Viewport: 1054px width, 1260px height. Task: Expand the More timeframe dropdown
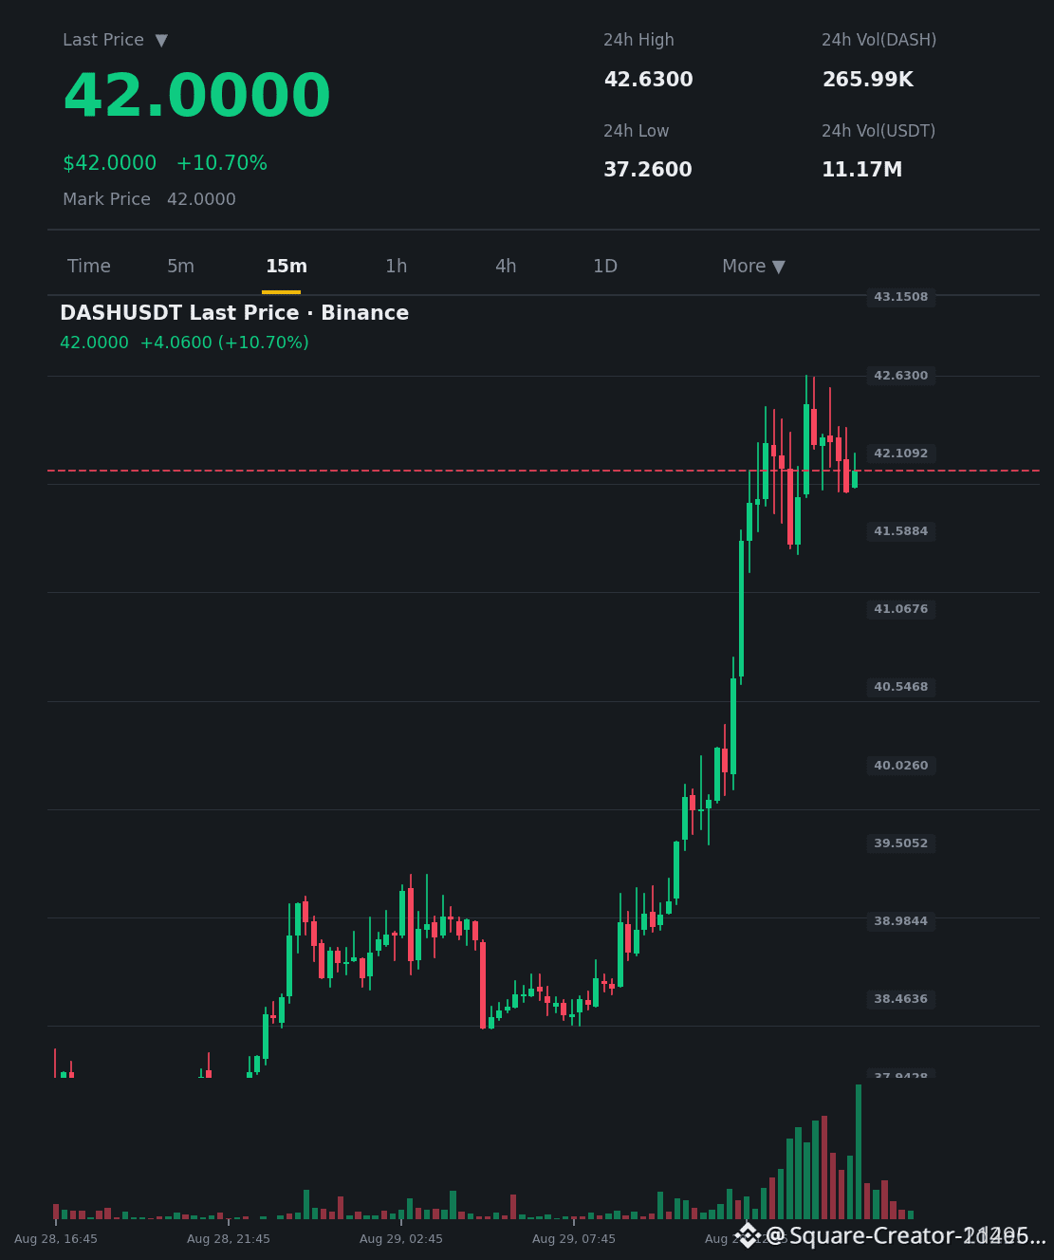click(753, 267)
